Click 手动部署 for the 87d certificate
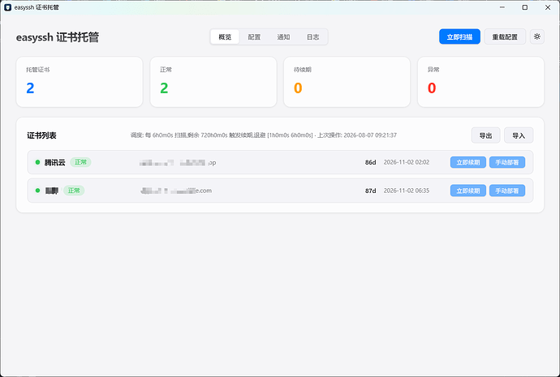Viewport: 560px width, 377px height. (506, 191)
